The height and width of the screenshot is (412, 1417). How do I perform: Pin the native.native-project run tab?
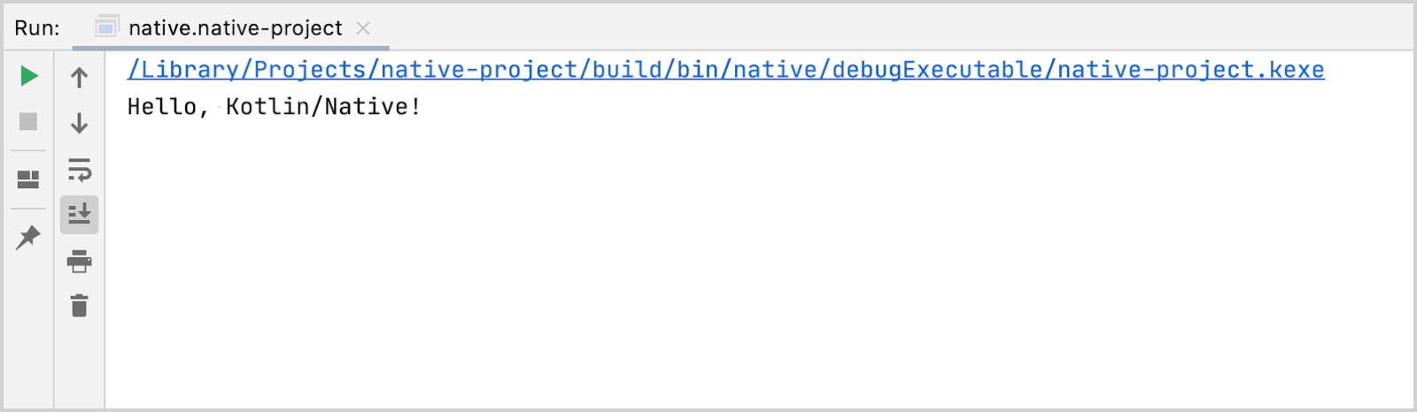click(x=28, y=237)
